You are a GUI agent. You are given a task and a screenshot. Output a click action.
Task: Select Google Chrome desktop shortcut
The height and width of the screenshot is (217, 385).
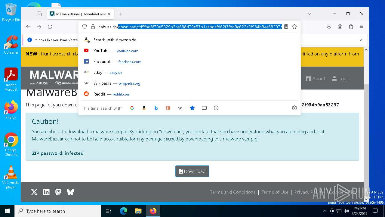pyautogui.click(x=11, y=145)
